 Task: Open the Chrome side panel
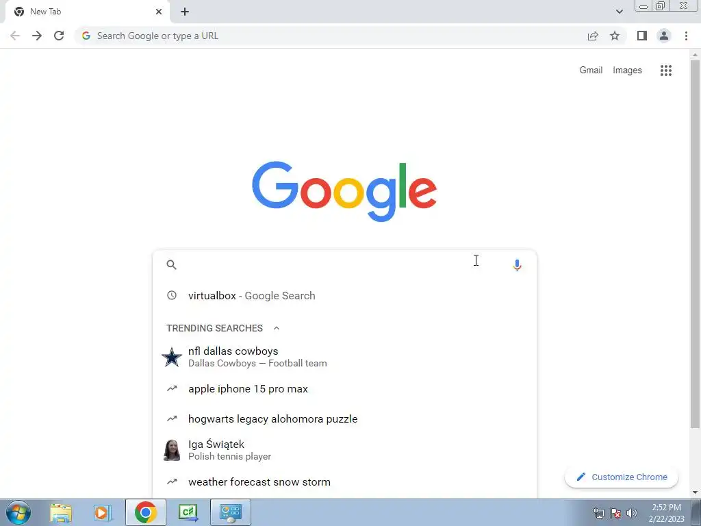point(642,36)
